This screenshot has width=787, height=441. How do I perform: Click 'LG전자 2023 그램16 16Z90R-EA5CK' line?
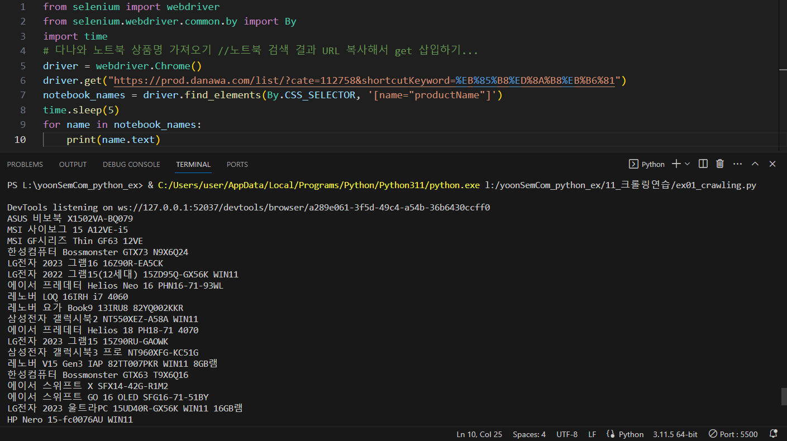pyautogui.click(x=85, y=263)
